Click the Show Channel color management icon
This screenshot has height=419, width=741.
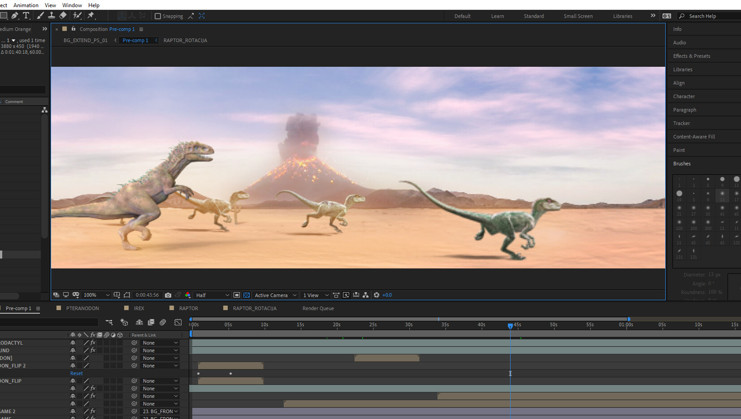click(188, 295)
